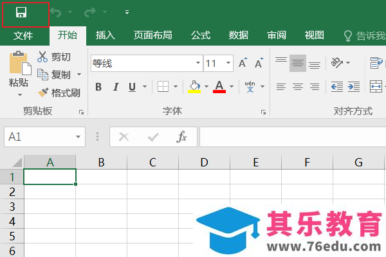Switch to the 数据 tab
386x257 pixels.
pos(239,35)
